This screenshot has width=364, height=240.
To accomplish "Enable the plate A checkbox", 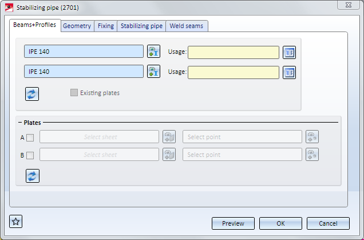I will point(30,137).
